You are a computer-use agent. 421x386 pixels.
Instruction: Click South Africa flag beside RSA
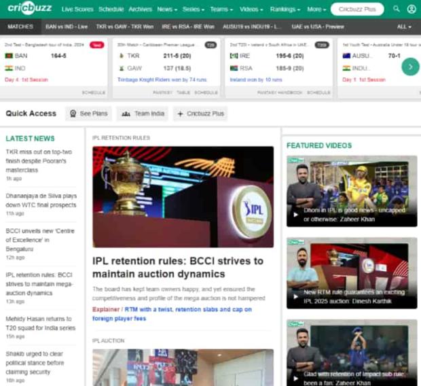[234, 68]
